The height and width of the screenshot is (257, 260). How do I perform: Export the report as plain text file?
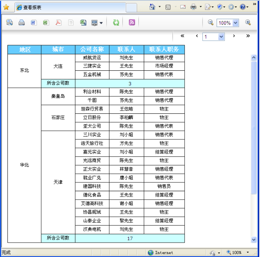tap(71, 22)
